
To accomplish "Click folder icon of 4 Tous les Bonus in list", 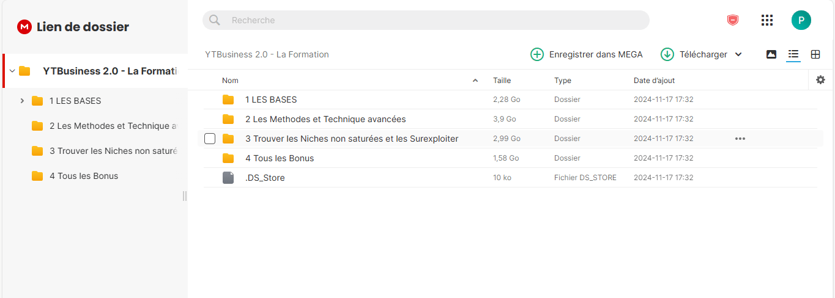I will point(228,158).
